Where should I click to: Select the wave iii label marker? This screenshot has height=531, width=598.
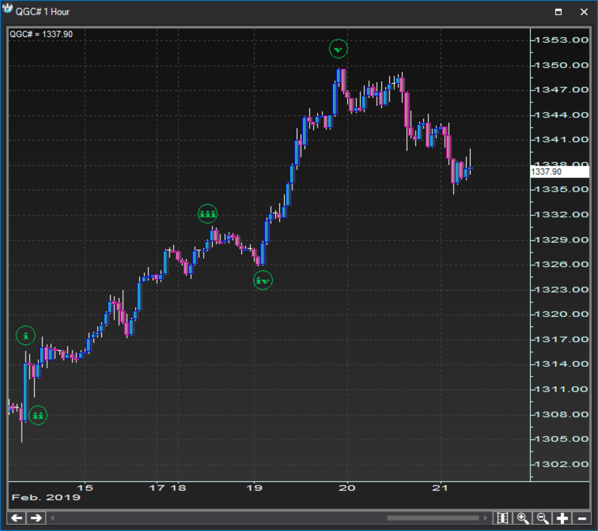click(207, 214)
